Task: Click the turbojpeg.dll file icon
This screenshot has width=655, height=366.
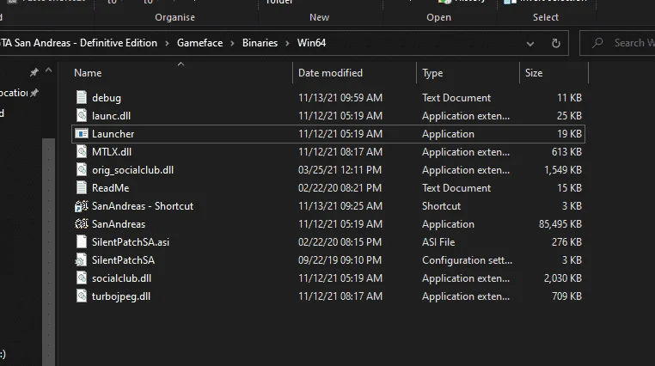Action: coord(82,296)
